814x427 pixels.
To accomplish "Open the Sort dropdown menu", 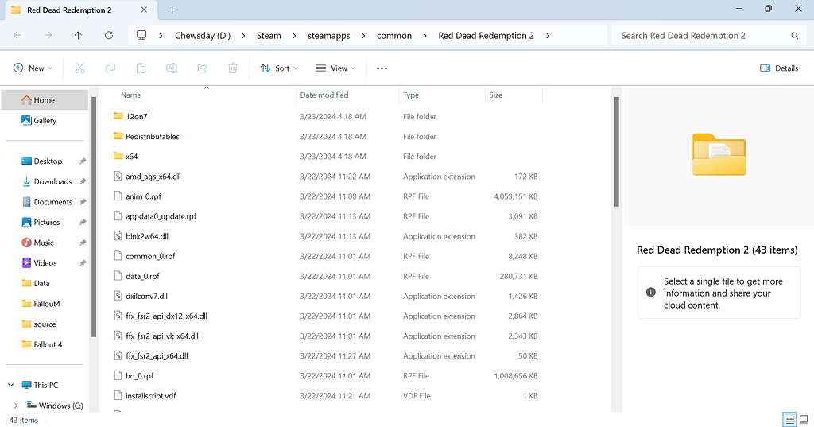I will (279, 68).
